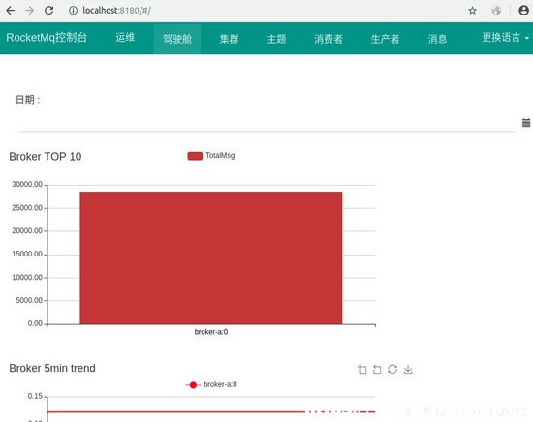The height and width of the screenshot is (422, 533).
Task: Switch to the 集群 cluster tab
Action: click(229, 39)
